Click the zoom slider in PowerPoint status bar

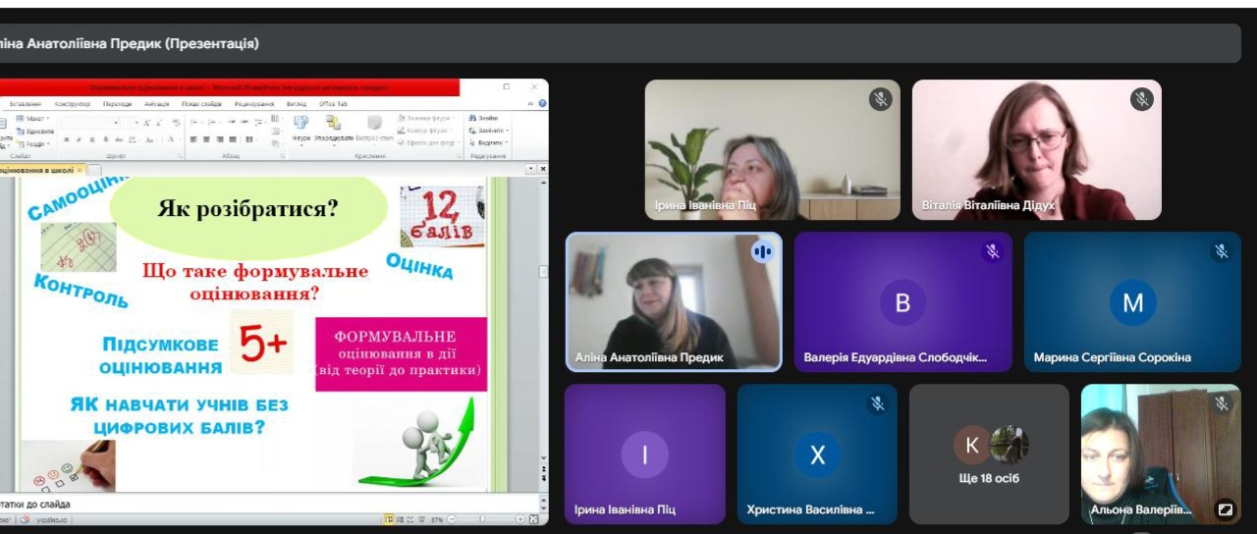[482, 519]
